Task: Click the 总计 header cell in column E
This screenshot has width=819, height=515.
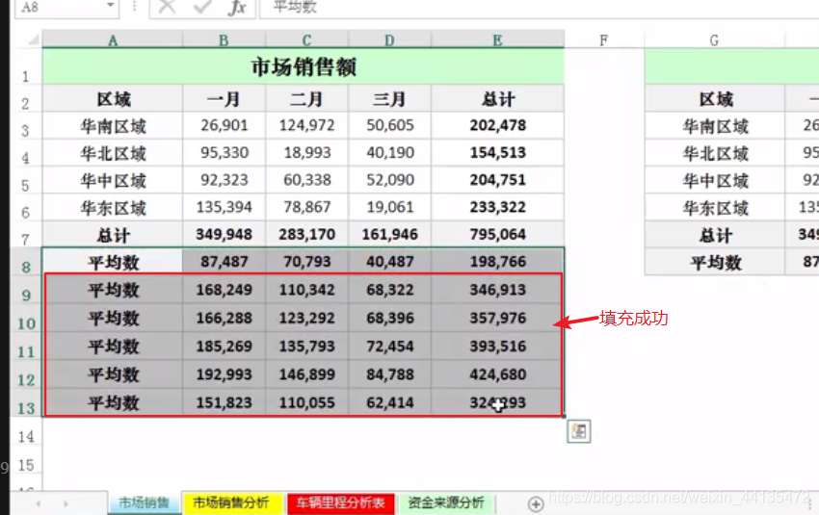Action: point(498,98)
